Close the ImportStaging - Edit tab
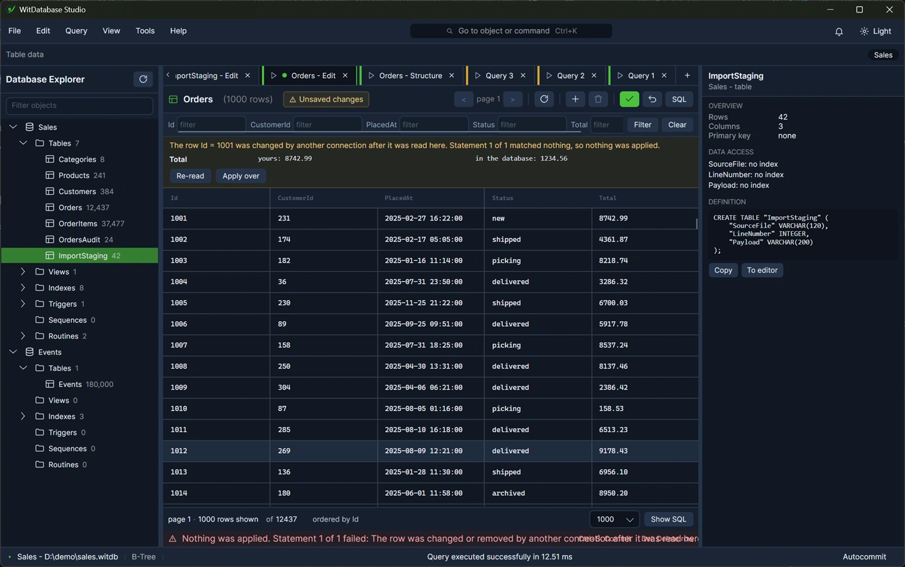The height and width of the screenshot is (567, 905). pos(248,75)
